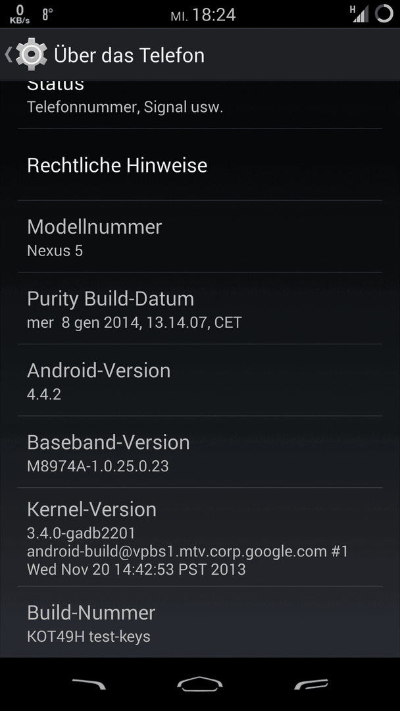Select the 'Über das Telefon' title
Viewport: 400px width, 711px height.
(129, 55)
